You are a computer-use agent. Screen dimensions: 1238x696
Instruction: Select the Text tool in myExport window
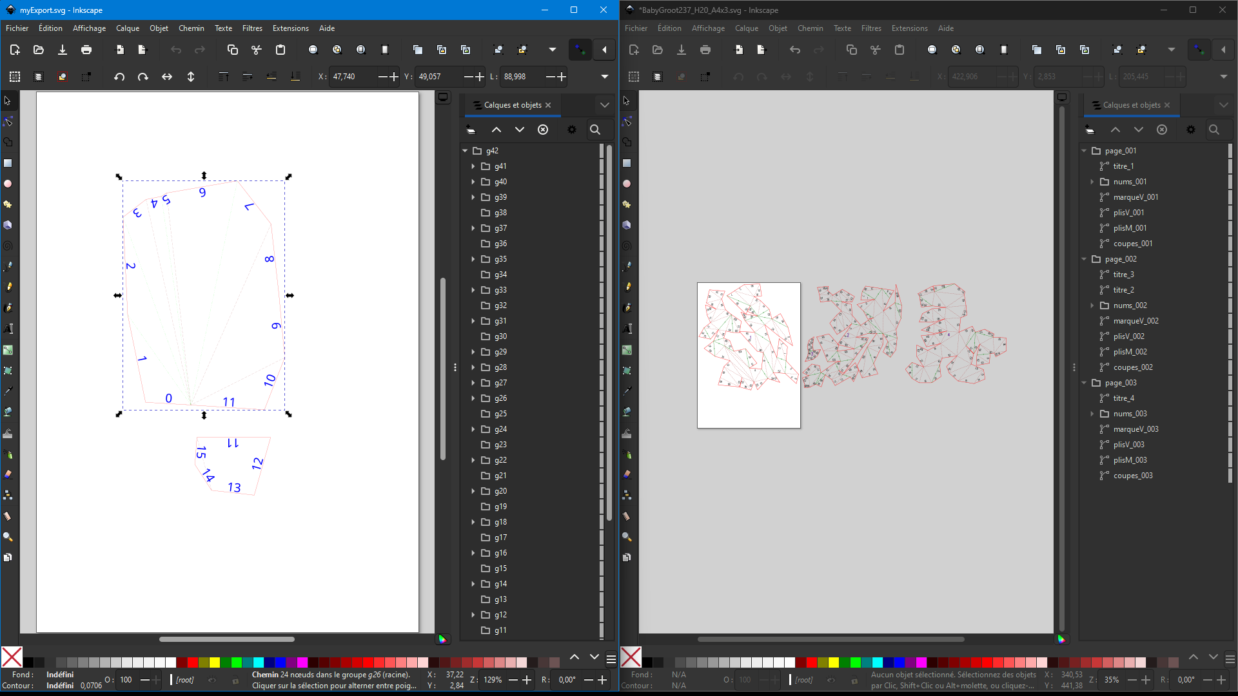(8, 329)
